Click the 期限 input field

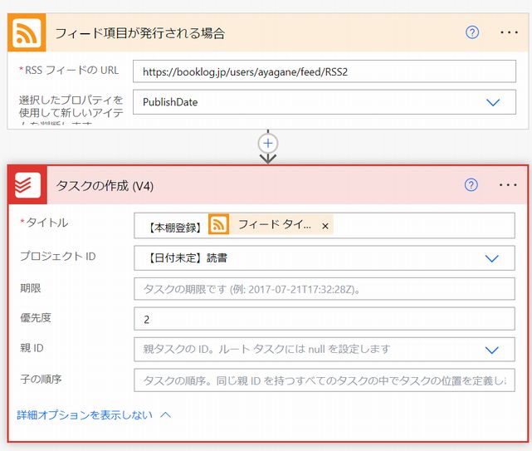325,289
